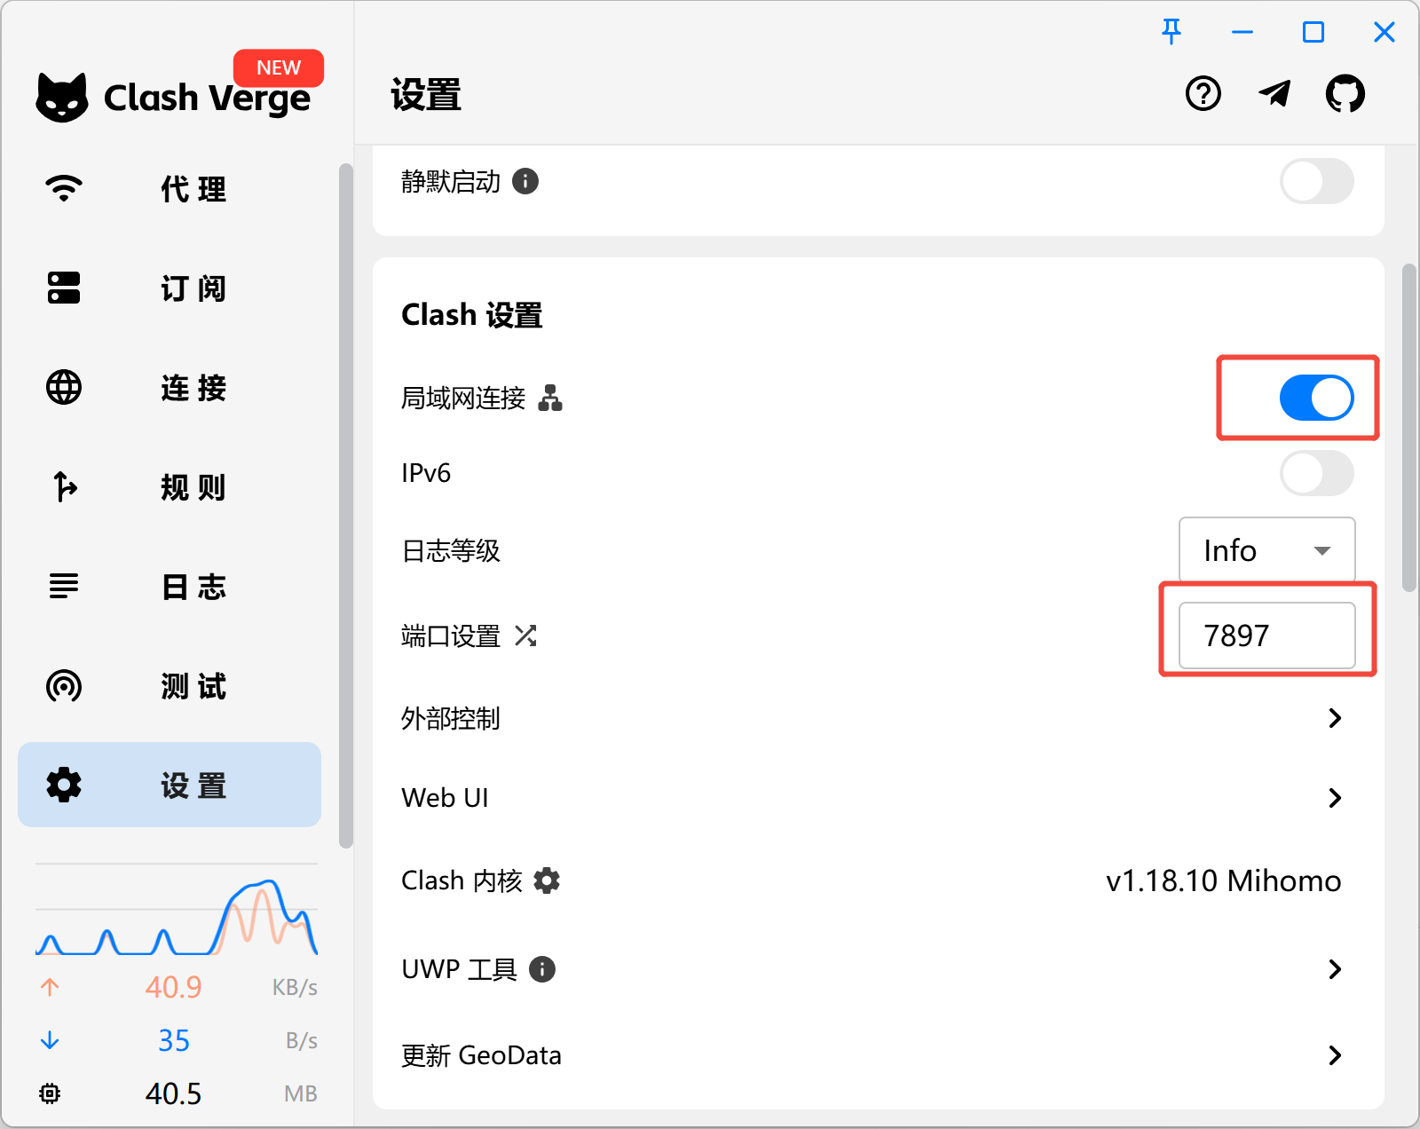
Task: Open the help question mark icon
Action: 1203,93
